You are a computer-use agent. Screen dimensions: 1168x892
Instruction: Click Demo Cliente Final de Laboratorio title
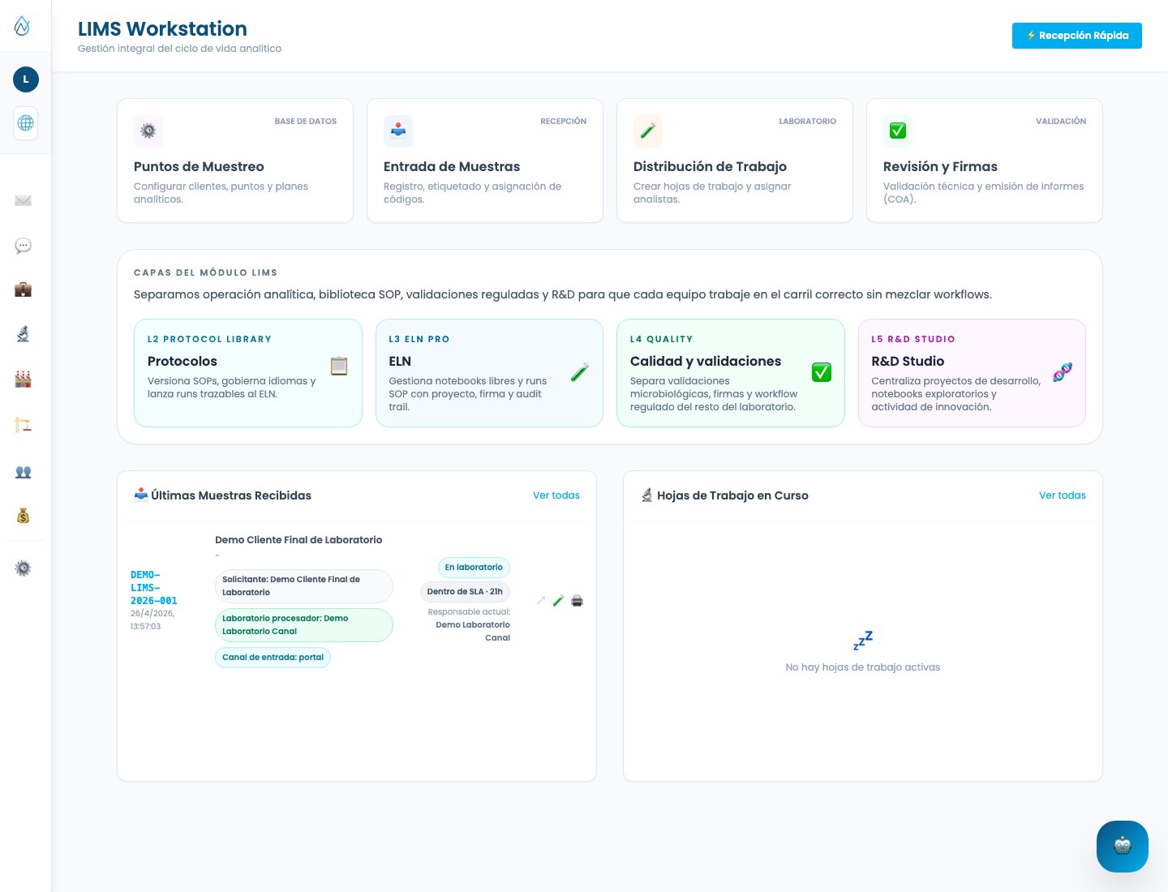[x=298, y=540]
